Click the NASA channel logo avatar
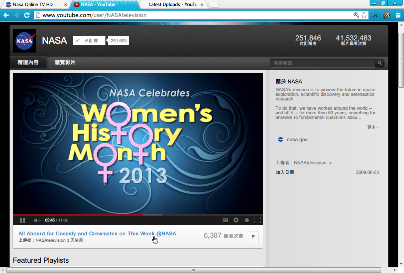Image resolution: width=404 pixels, height=273 pixels. coord(24,41)
